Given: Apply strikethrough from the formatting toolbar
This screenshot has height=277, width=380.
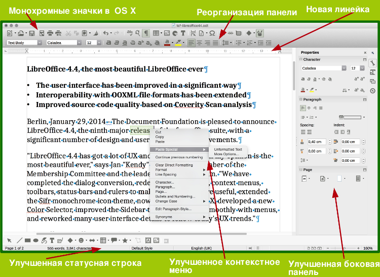Looking at the screenshot, I should 133,43.
